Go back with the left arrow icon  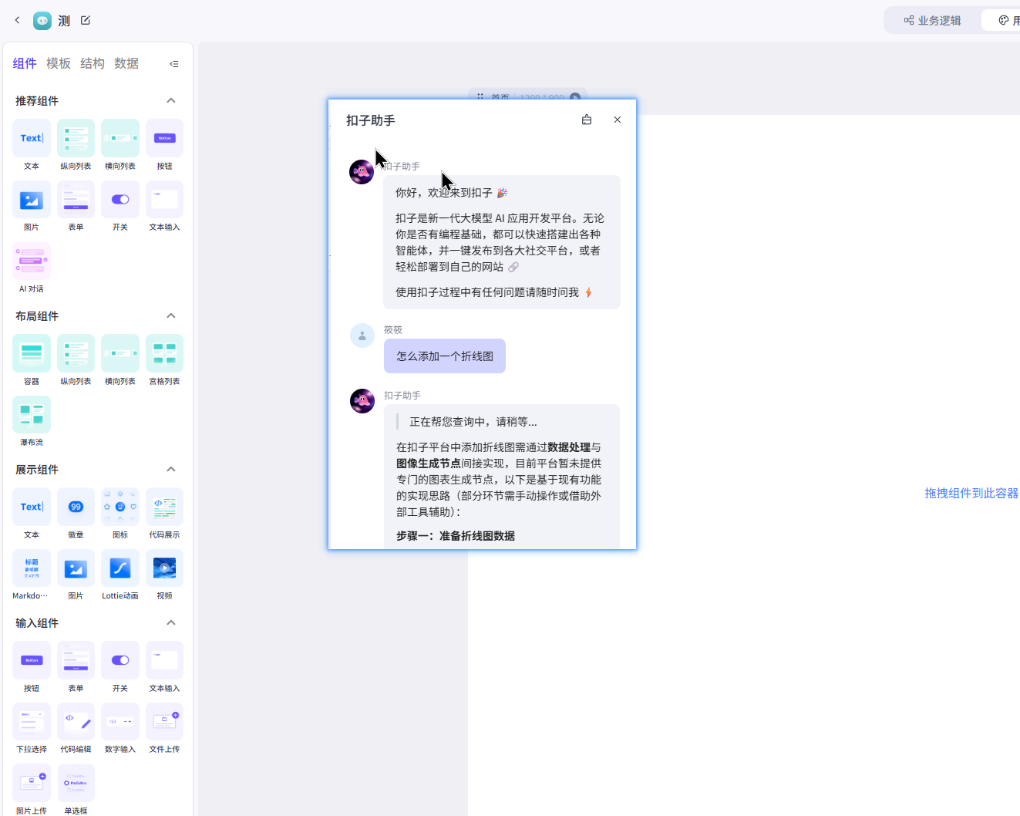click(17, 20)
